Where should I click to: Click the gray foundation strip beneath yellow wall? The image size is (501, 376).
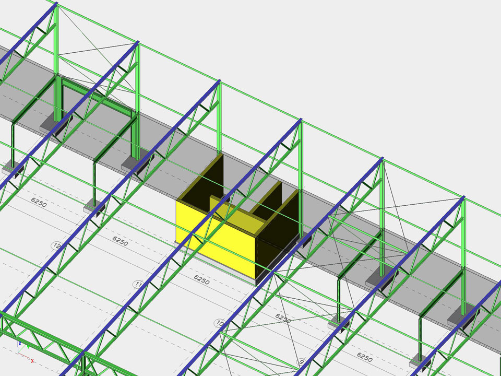point(219,267)
